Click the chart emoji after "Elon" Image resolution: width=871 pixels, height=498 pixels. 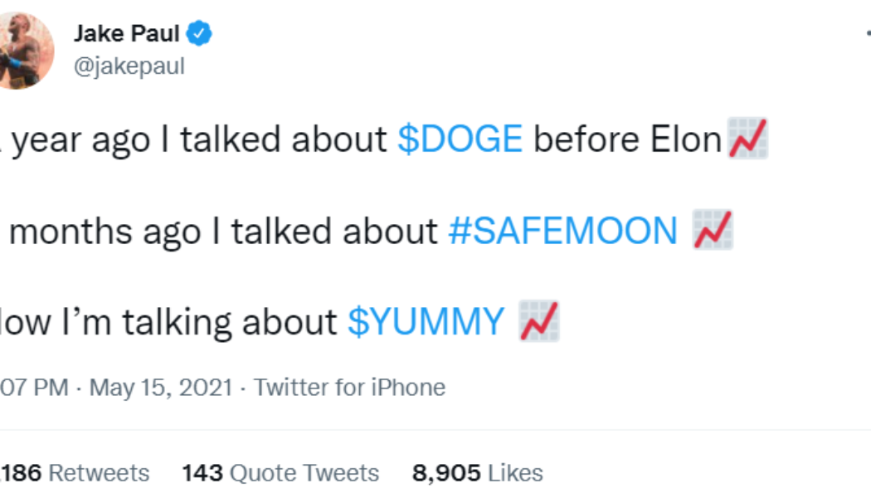(x=747, y=139)
